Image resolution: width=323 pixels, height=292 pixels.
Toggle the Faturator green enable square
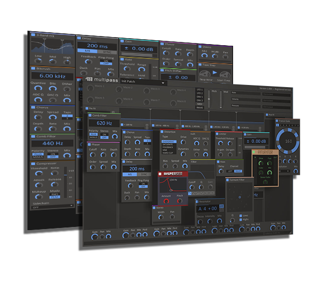pyautogui.click(x=254, y=152)
